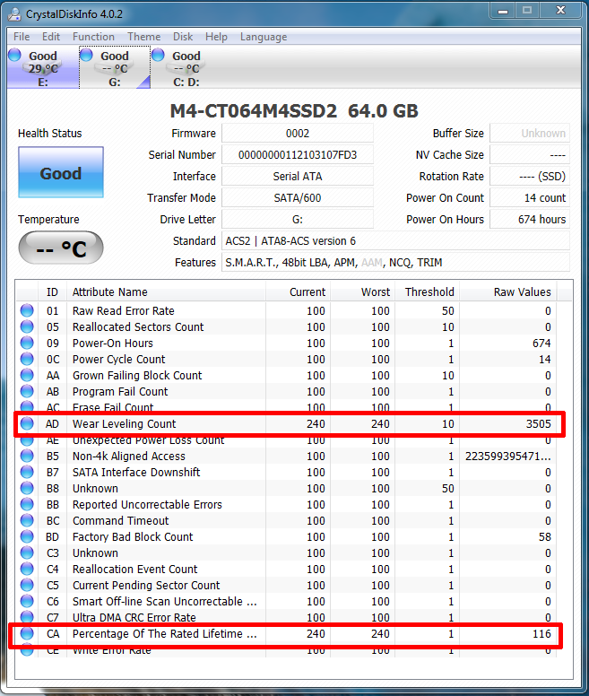Viewport: 589px width, 696px height.
Task: Click raw value 116 in Rated Lifetime row
Action: point(541,633)
